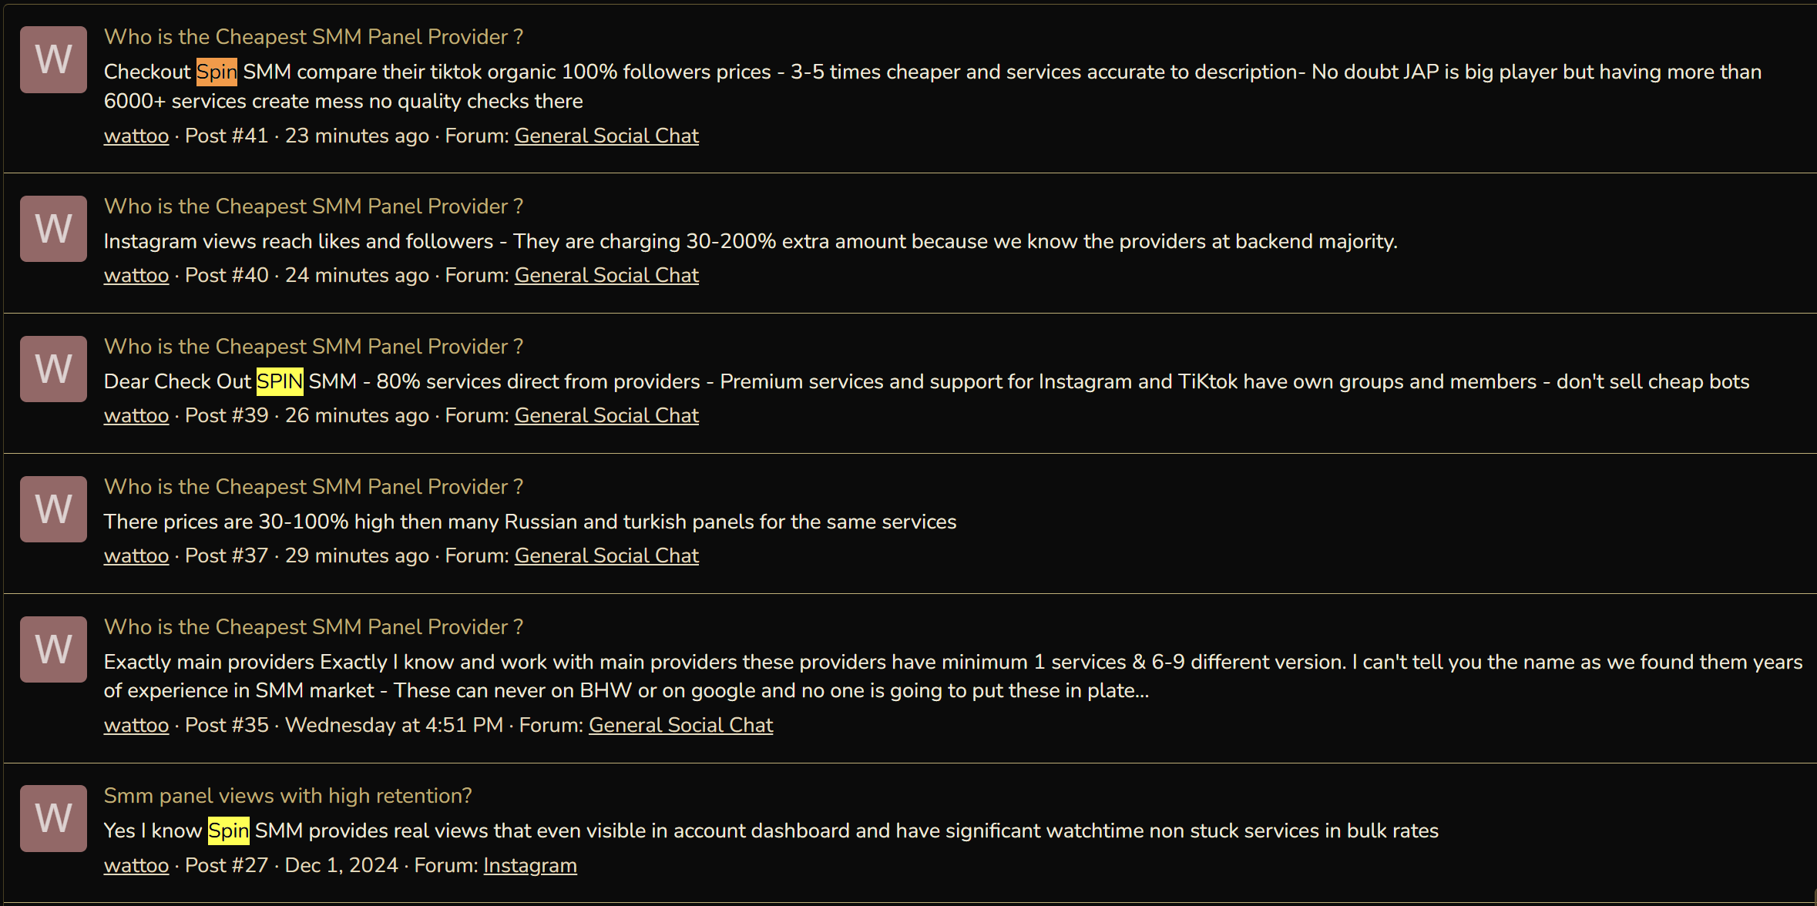The width and height of the screenshot is (1817, 906).
Task: Open wattoo profile link on Post #40
Action: coord(136,275)
